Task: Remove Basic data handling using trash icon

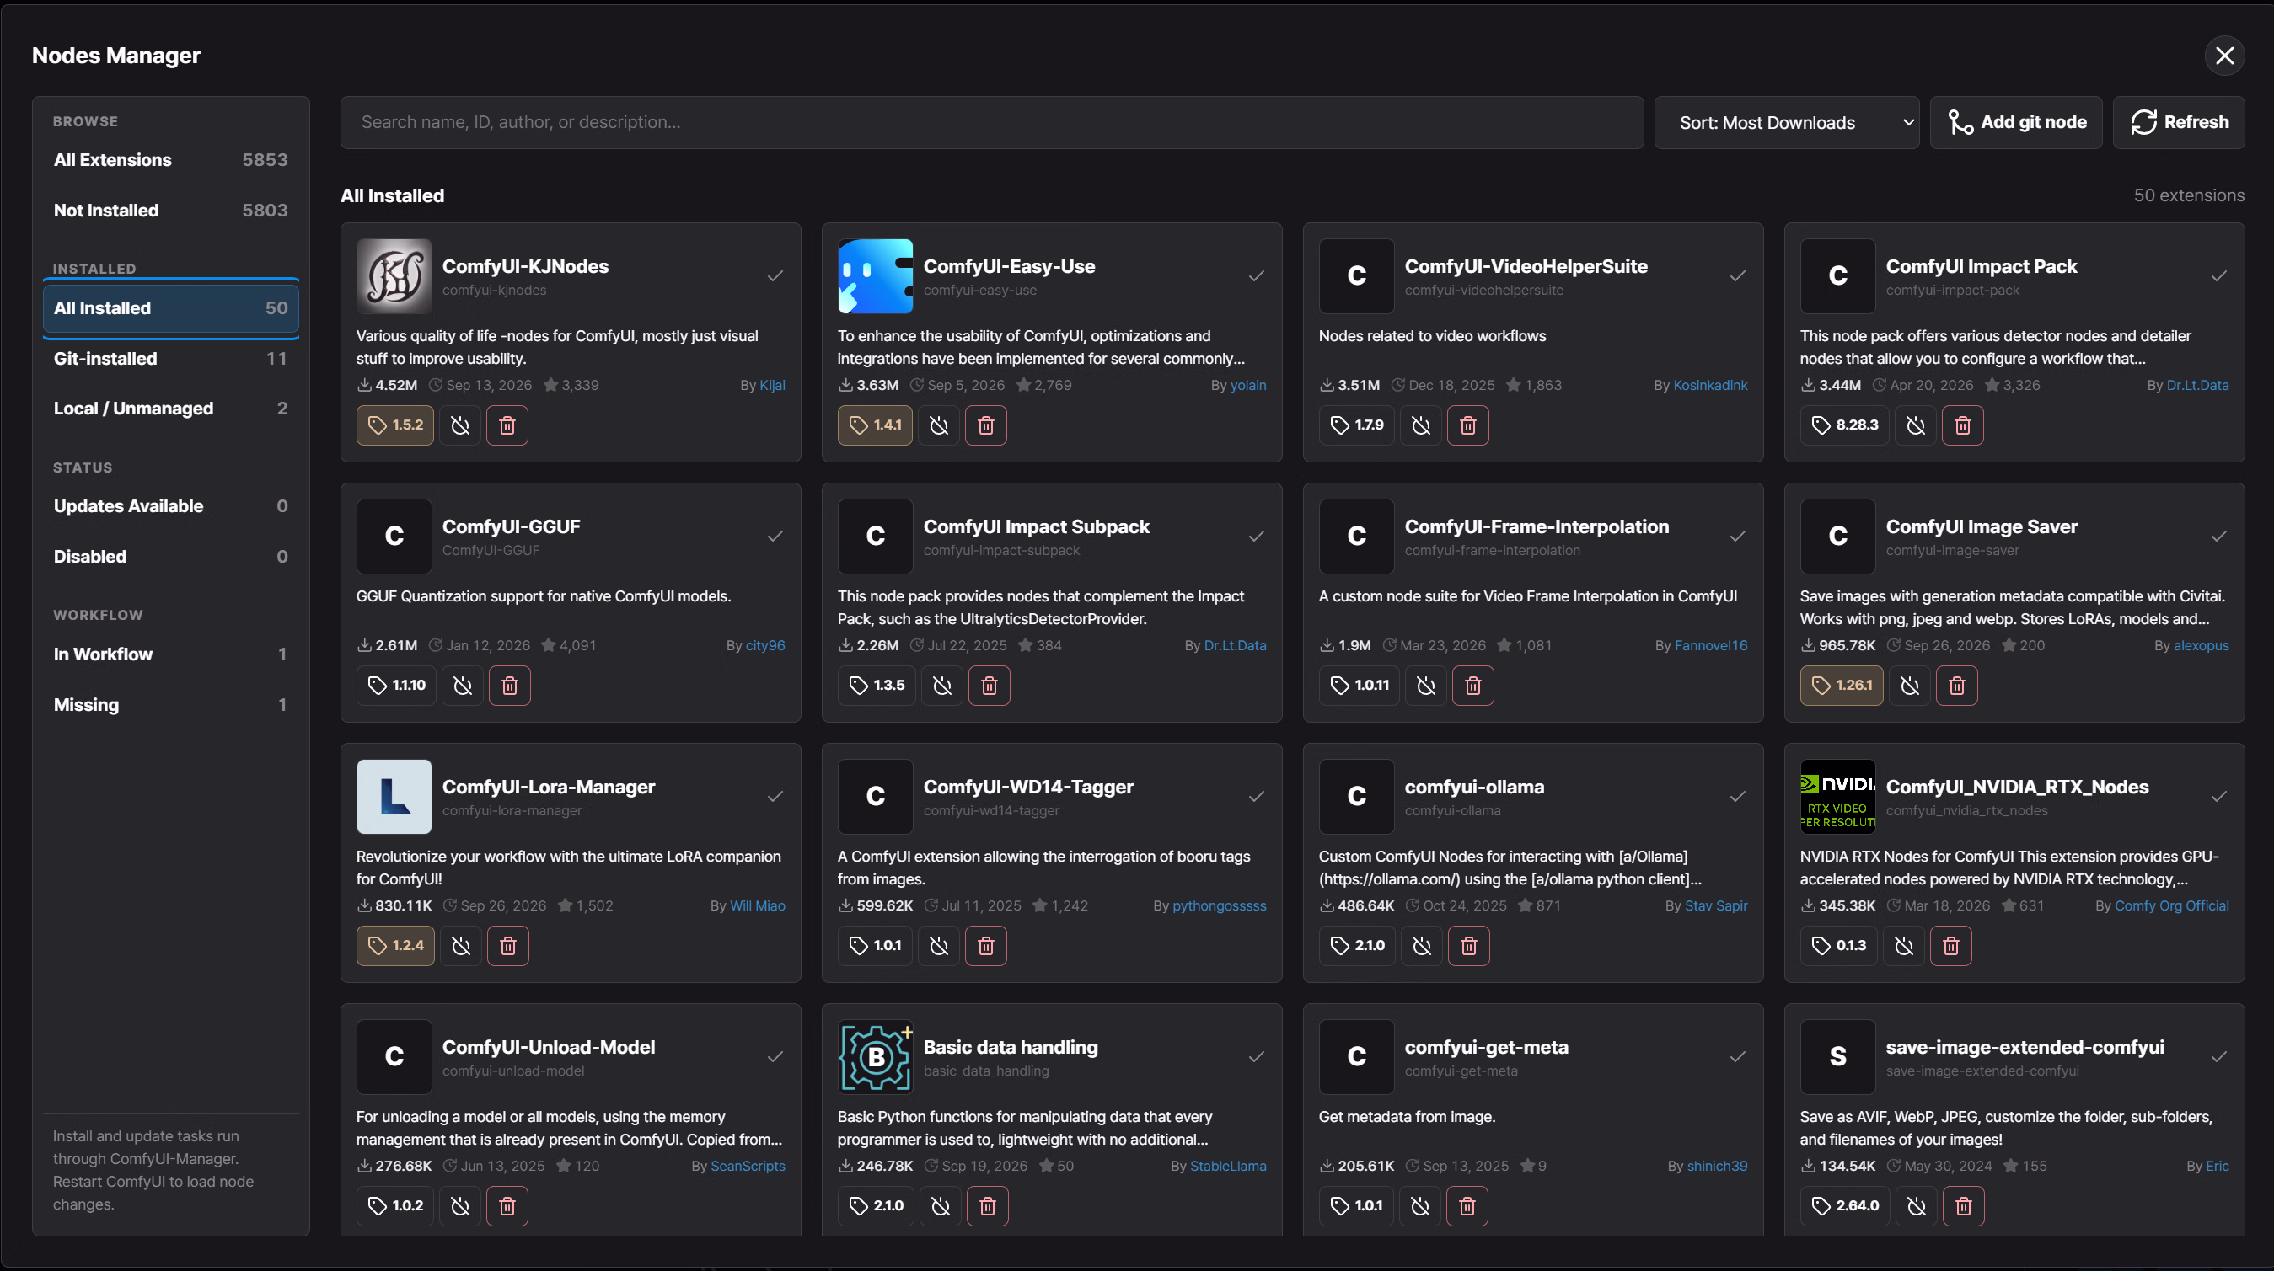Action: click(988, 1206)
